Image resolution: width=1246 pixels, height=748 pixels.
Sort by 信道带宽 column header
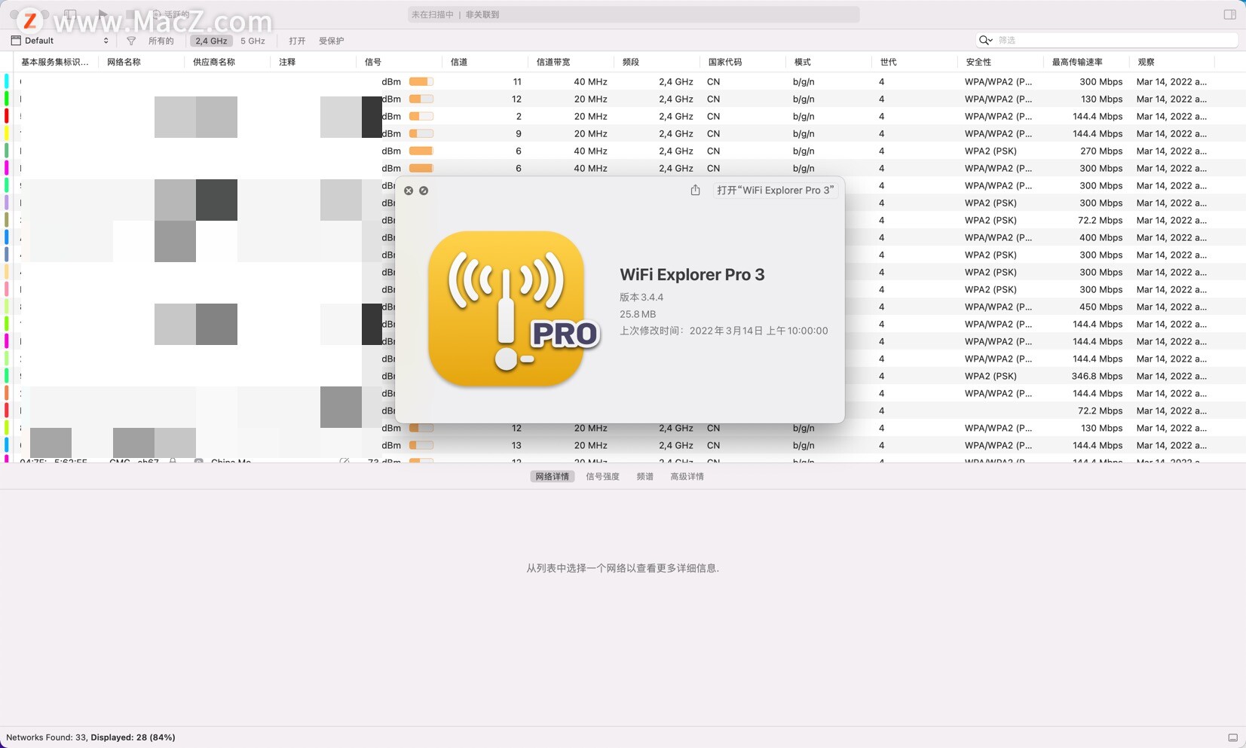553,62
